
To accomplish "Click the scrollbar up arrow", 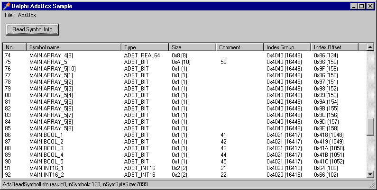I will click(370, 47).
